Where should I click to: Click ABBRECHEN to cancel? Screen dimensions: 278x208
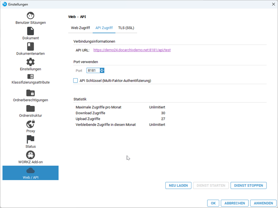pos(235,203)
